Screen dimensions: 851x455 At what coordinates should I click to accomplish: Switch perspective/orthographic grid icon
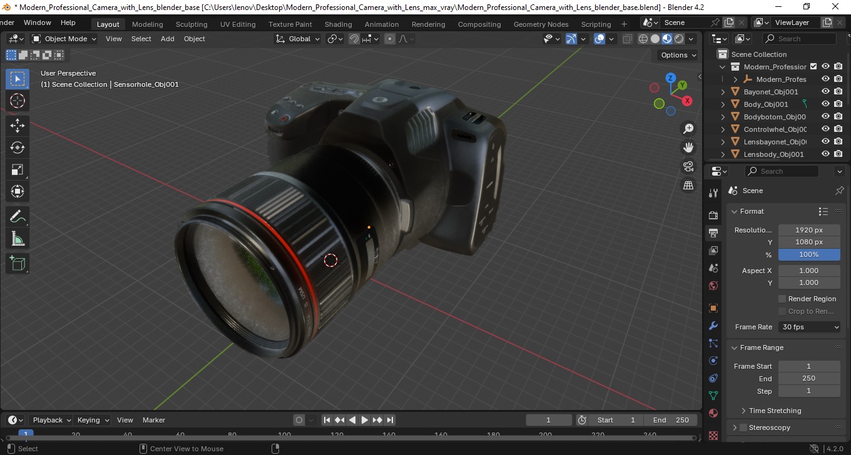[x=688, y=185]
